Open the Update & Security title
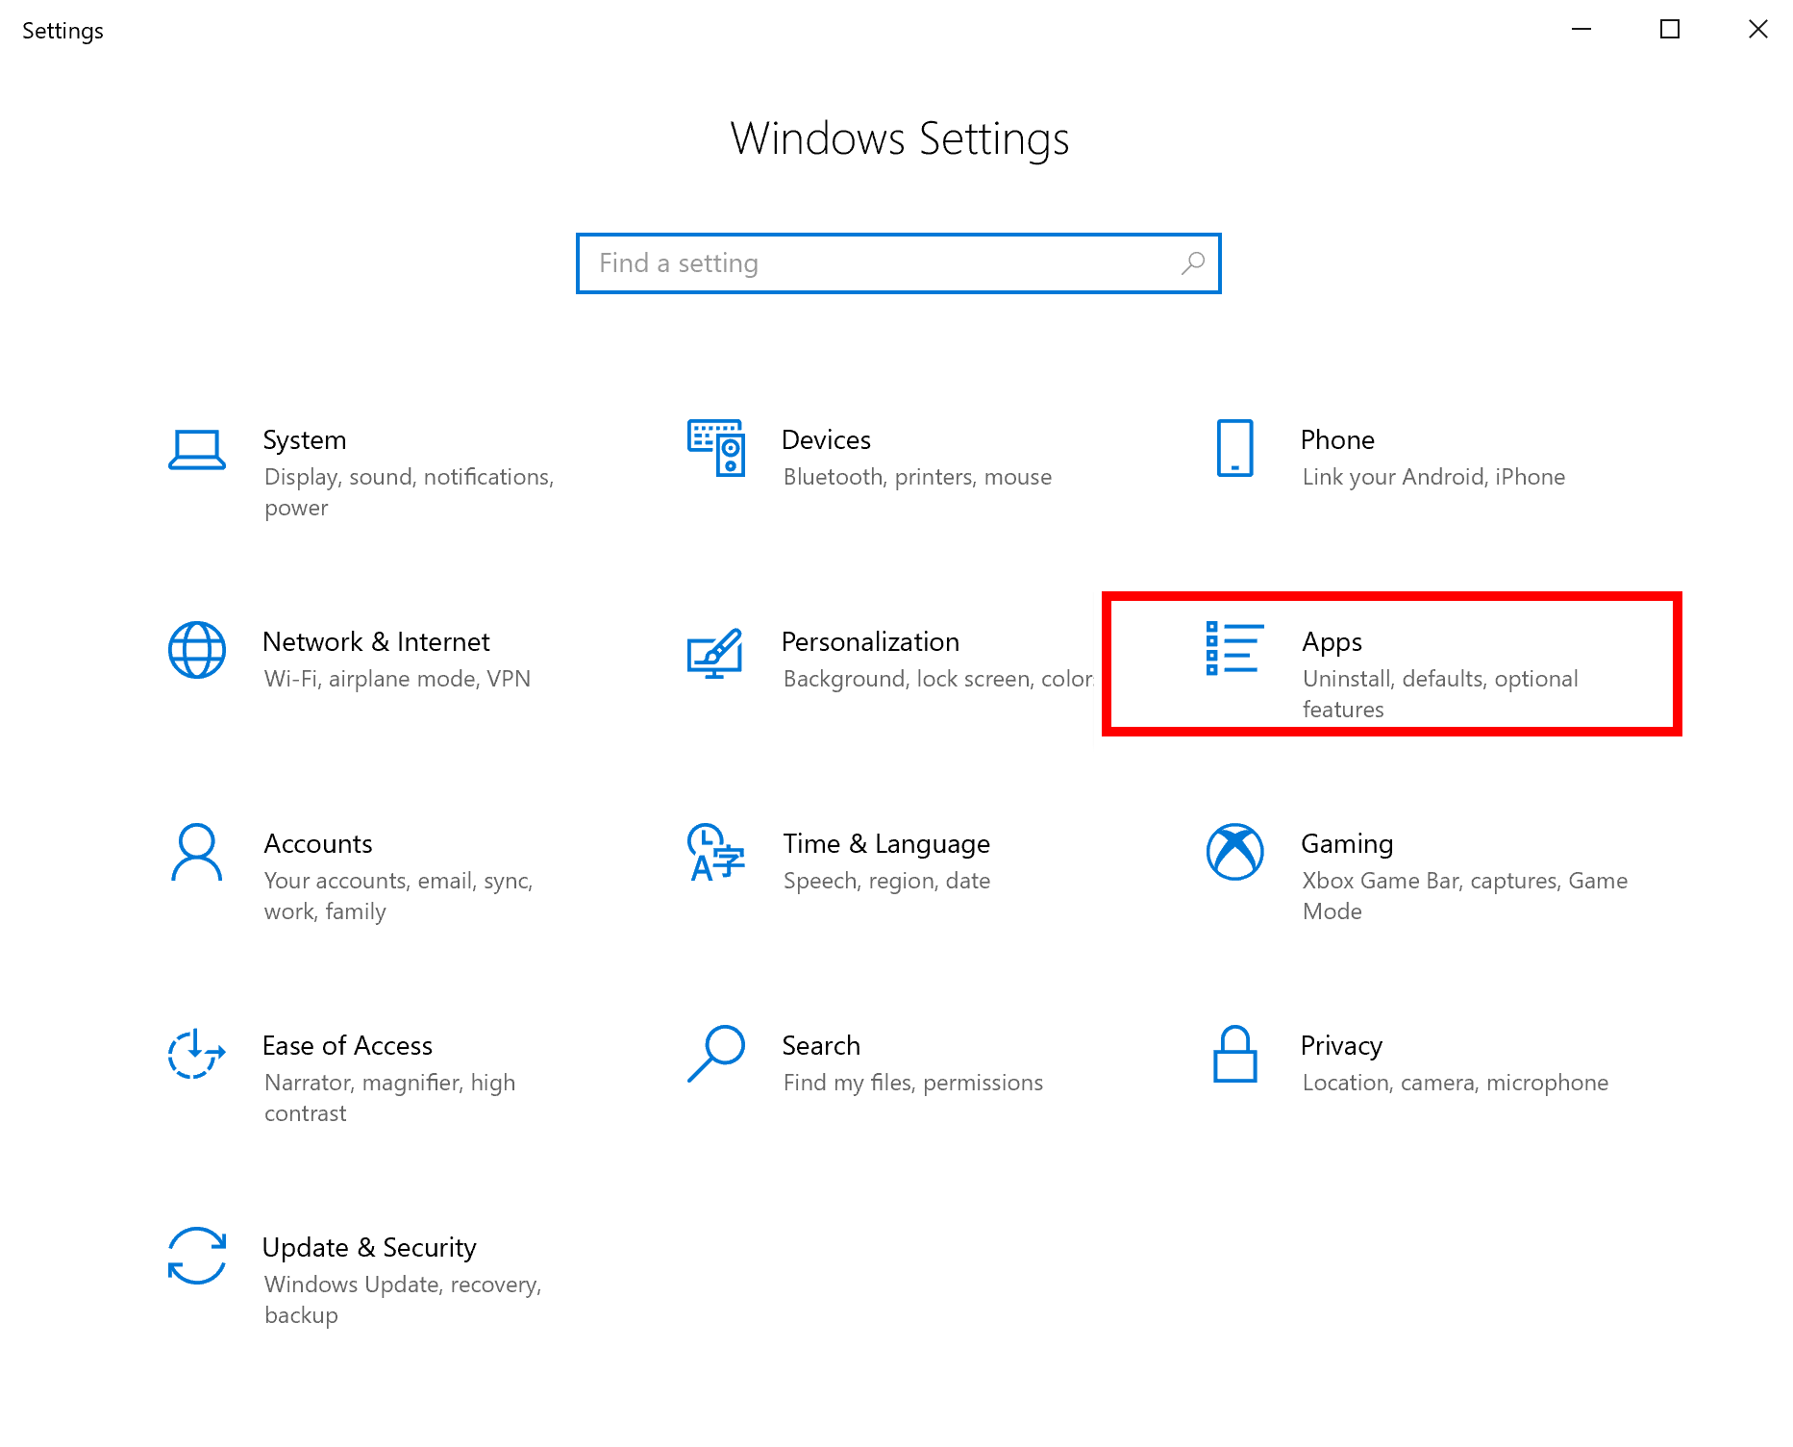Viewport: 1793px width, 1447px height. (x=370, y=1249)
